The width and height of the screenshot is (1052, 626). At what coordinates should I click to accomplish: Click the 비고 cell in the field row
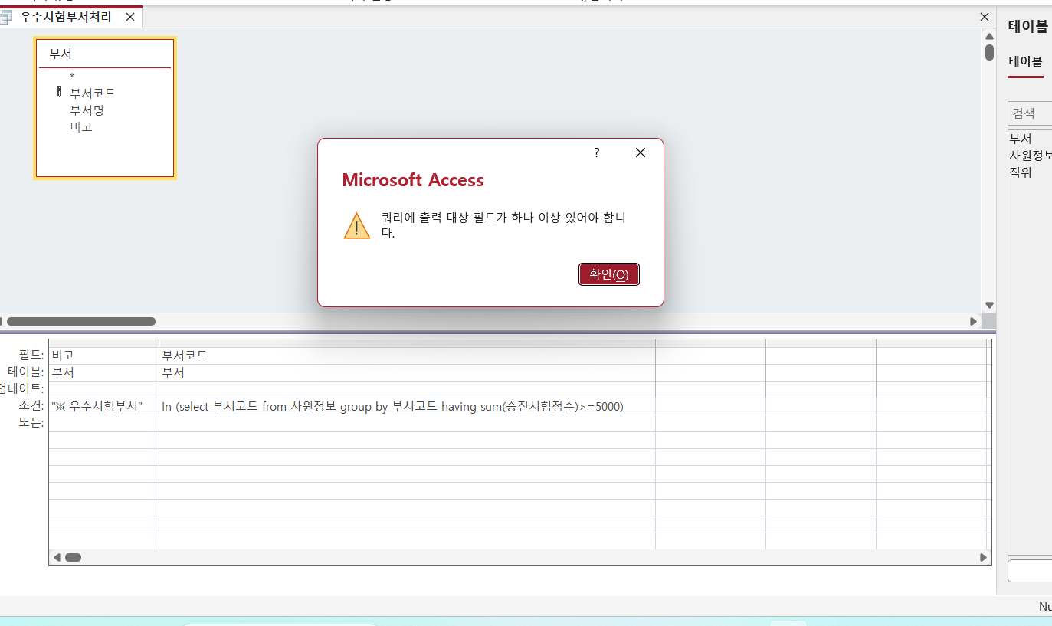click(103, 356)
